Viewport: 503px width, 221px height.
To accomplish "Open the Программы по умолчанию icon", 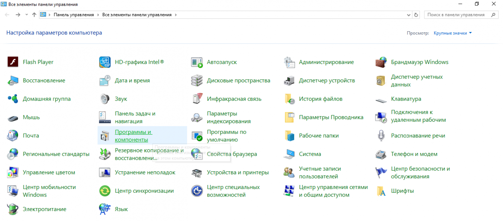I will [x=197, y=136].
